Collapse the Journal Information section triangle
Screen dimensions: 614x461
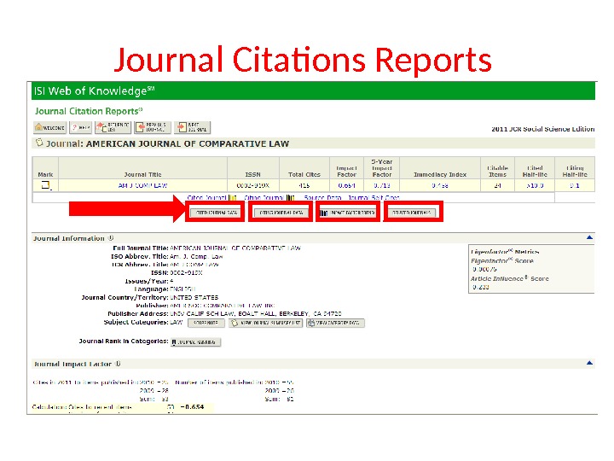tap(589, 237)
